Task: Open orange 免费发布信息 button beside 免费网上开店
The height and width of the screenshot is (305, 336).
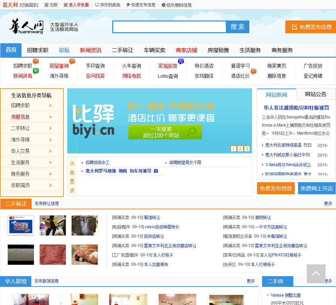Action: 276,188
